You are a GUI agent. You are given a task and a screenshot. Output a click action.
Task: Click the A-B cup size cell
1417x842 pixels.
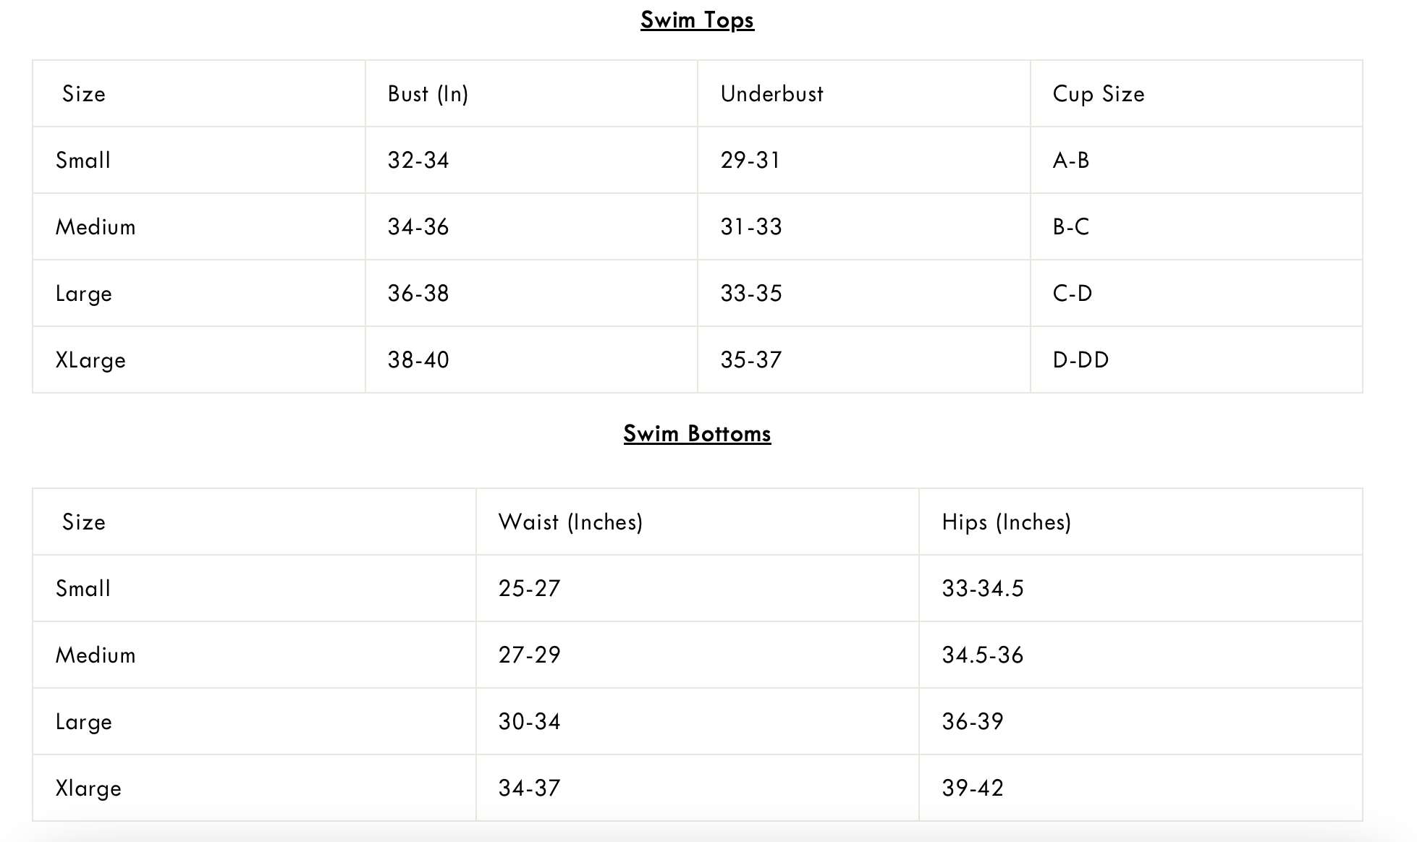click(x=1071, y=161)
